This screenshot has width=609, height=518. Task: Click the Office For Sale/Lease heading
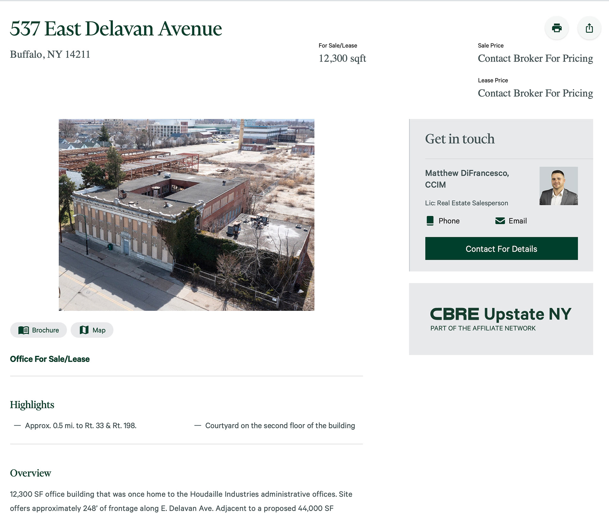[50, 359]
